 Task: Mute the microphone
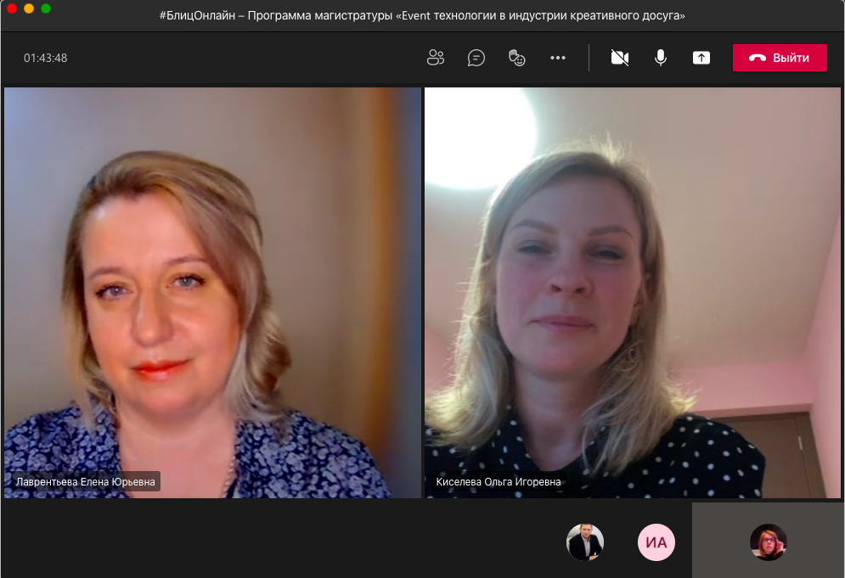pos(660,58)
